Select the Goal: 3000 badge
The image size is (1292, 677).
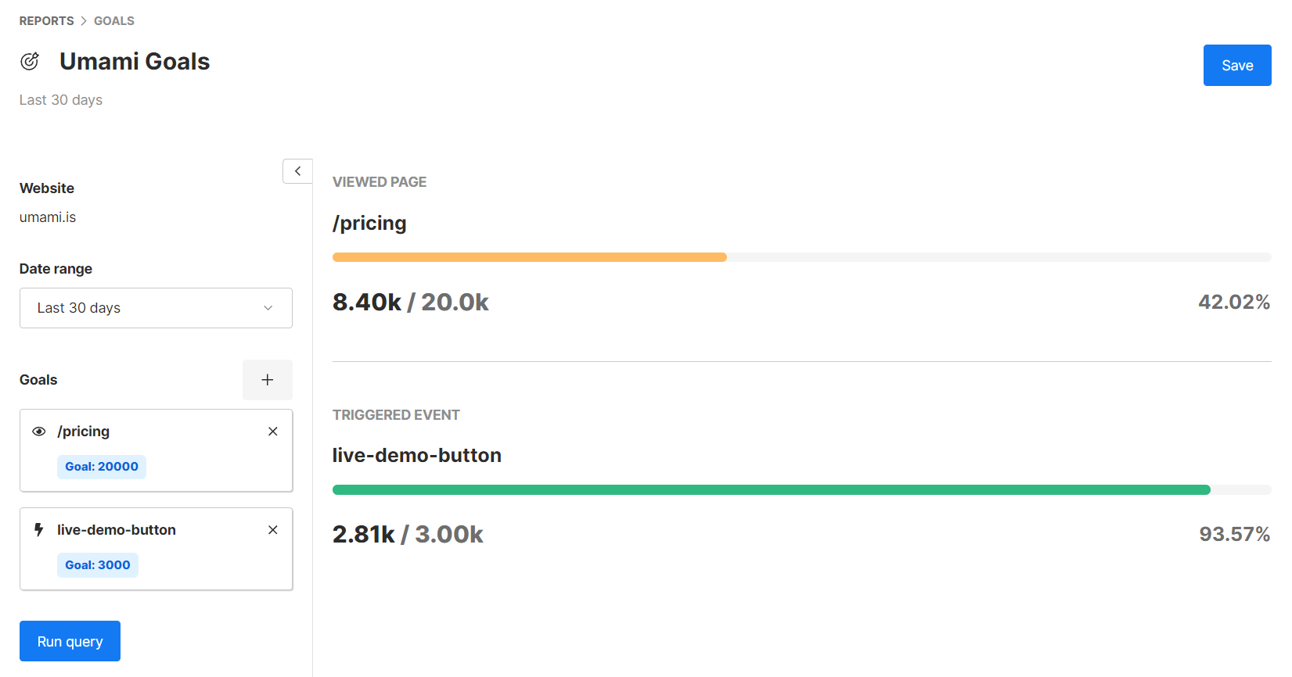97,564
